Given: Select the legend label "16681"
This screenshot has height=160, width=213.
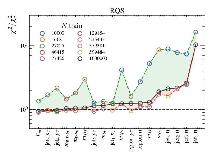Looking at the screenshot, I should pyautogui.click(x=58, y=39).
